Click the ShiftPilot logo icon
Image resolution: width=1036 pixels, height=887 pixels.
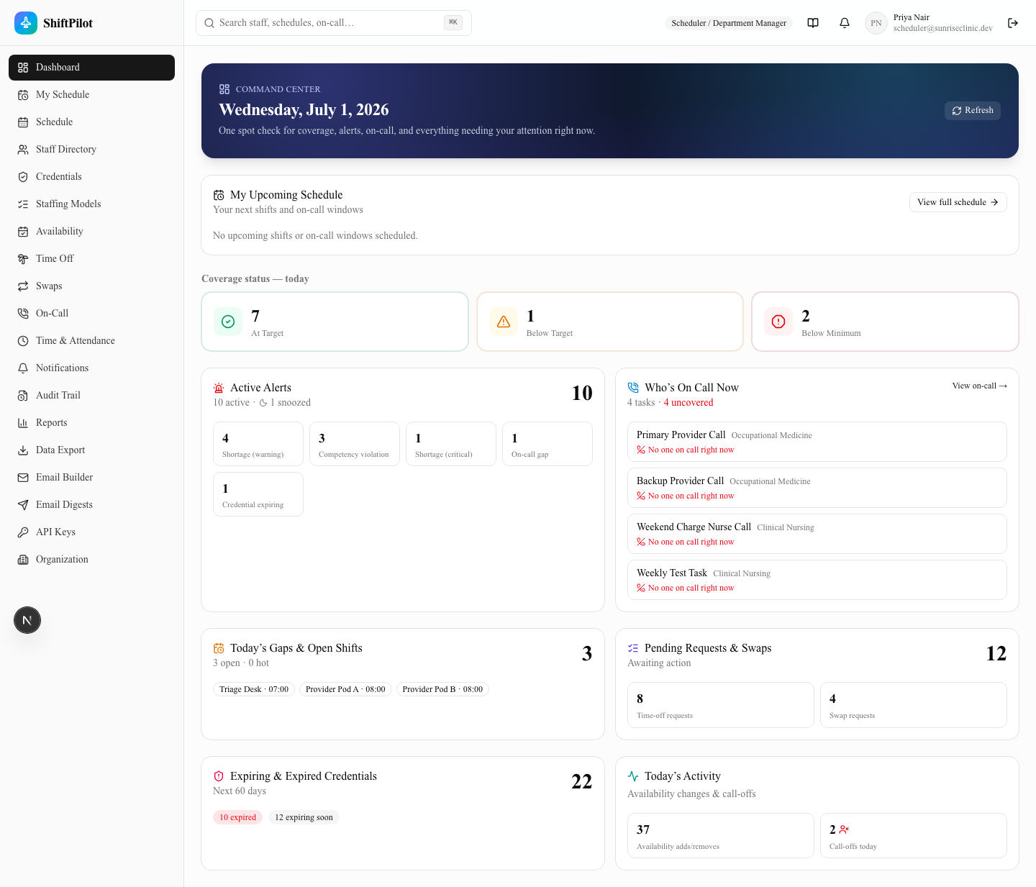coord(26,23)
